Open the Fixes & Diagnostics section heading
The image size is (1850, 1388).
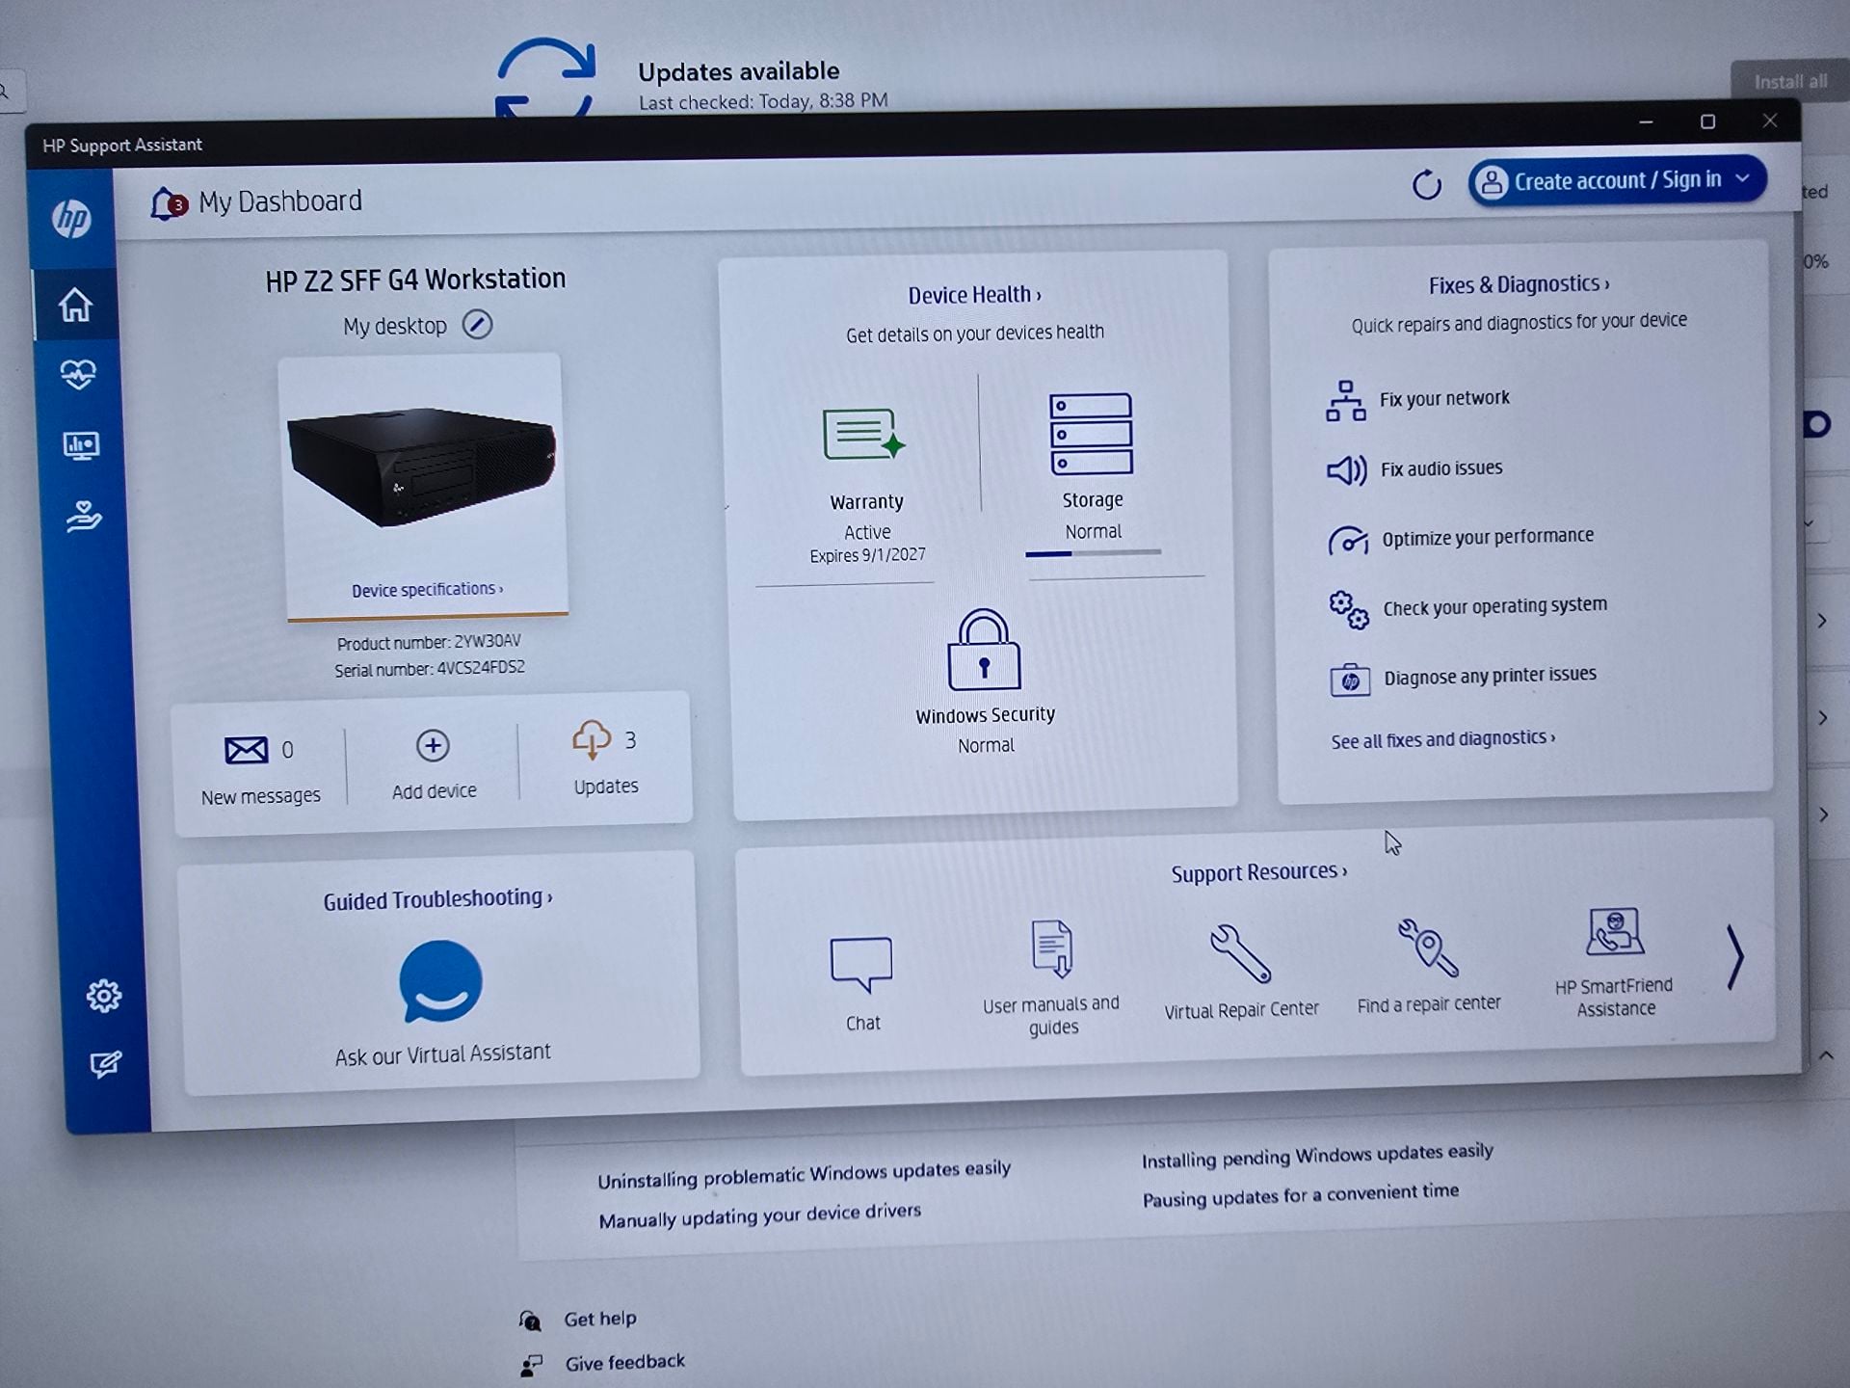coord(1519,284)
